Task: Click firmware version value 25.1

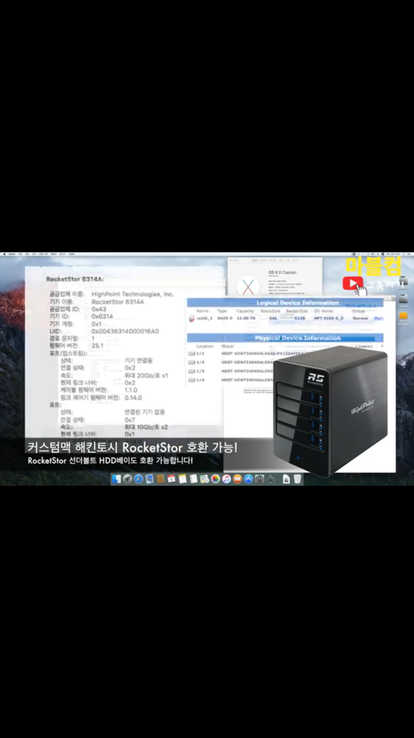Action: pyautogui.click(x=97, y=346)
